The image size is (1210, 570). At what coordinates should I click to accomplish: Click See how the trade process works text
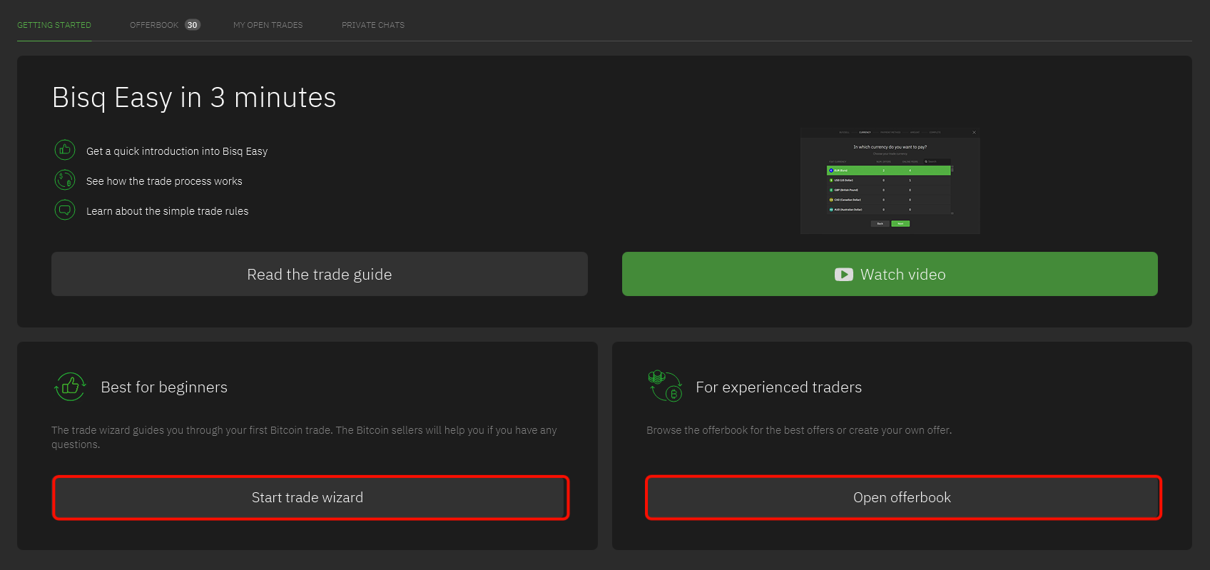point(164,181)
